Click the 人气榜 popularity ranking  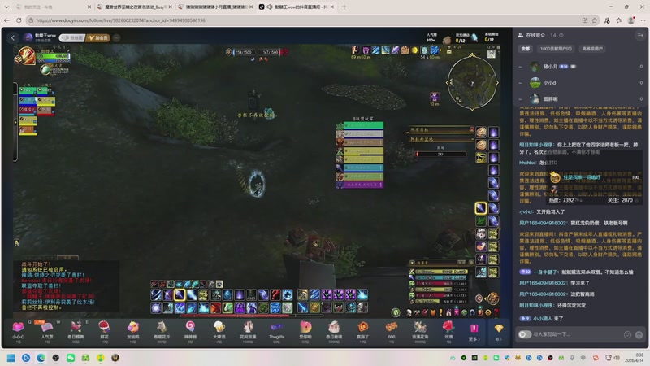coord(431,37)
